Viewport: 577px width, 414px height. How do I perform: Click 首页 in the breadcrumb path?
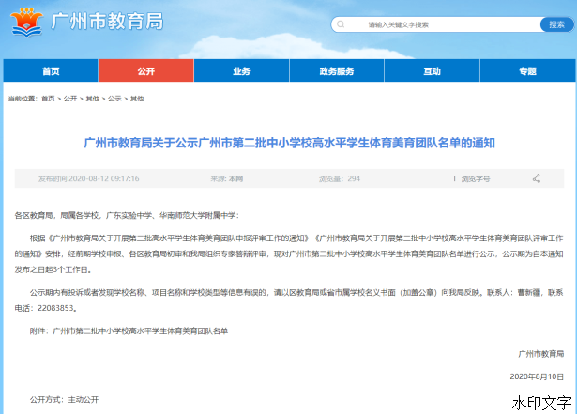pyautogui.click(x=48, y=99)
